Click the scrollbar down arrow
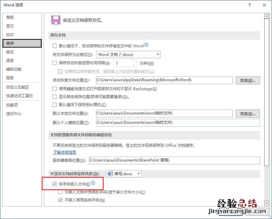The width and height of the screenshot is (272, 219). (266, 203)
